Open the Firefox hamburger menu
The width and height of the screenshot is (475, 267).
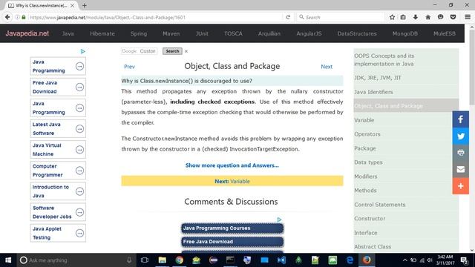468,17
